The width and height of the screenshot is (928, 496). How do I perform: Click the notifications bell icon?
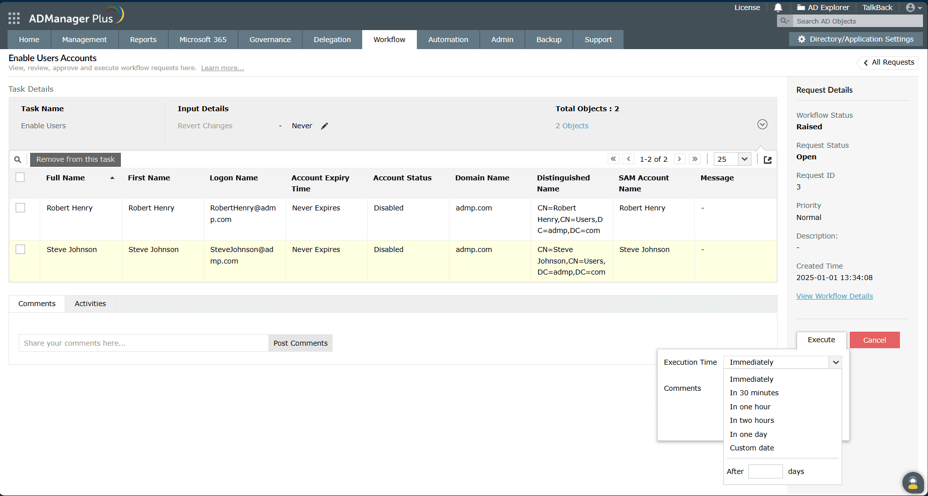pyautogui.click(x=778, y=8)
